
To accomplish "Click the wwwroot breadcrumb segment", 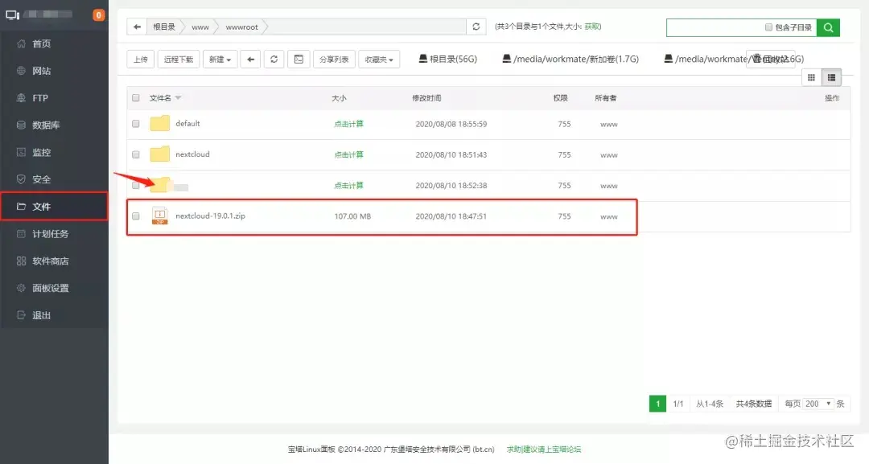I will click(241, 27).
